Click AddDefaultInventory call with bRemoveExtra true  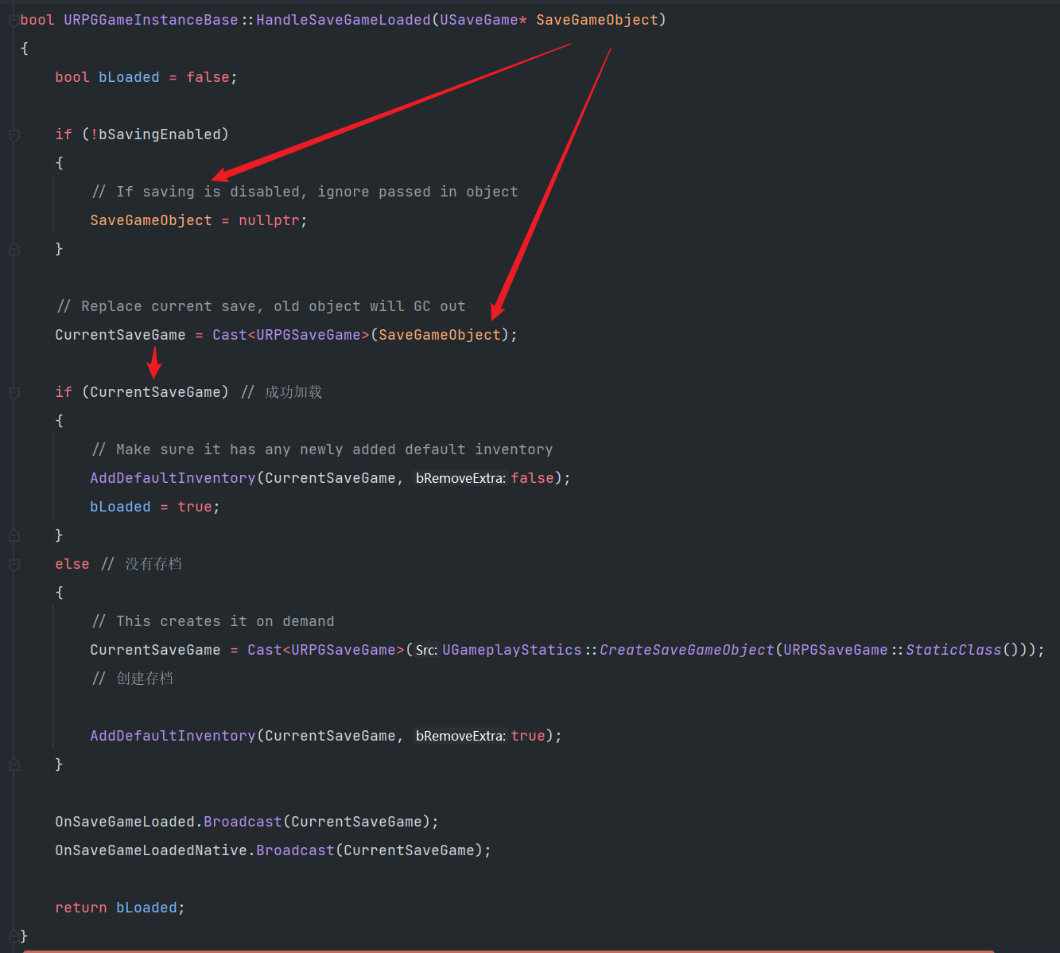pos(173,736)
